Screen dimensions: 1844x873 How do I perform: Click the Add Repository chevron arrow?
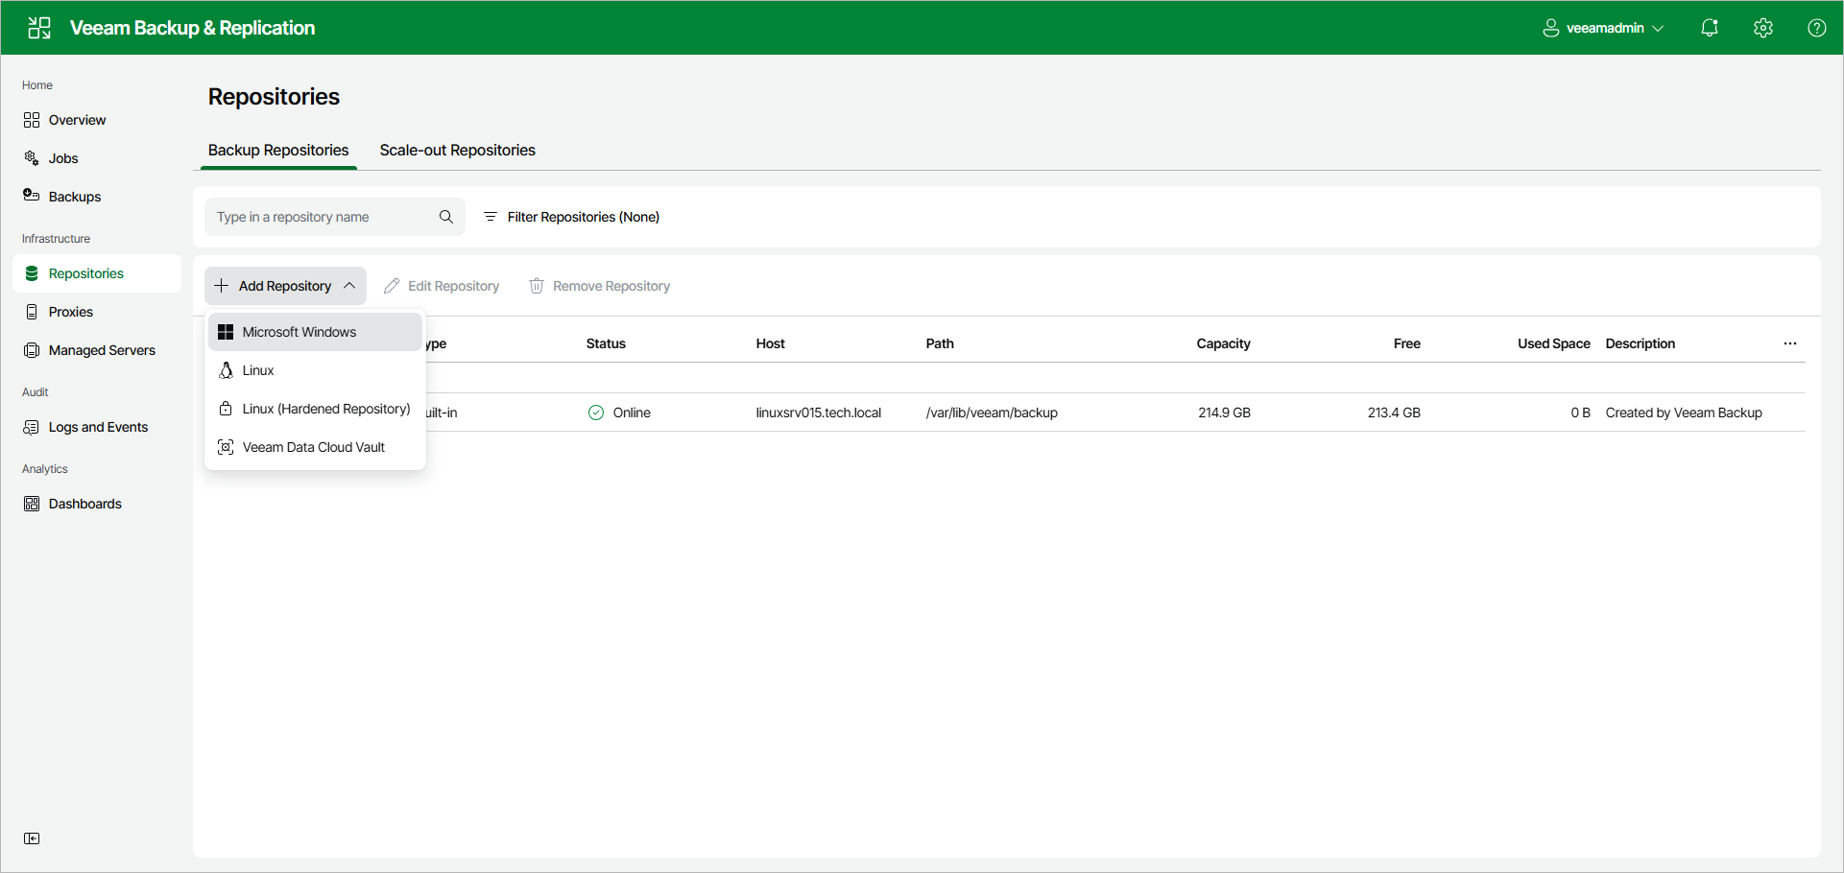[349, 286]
